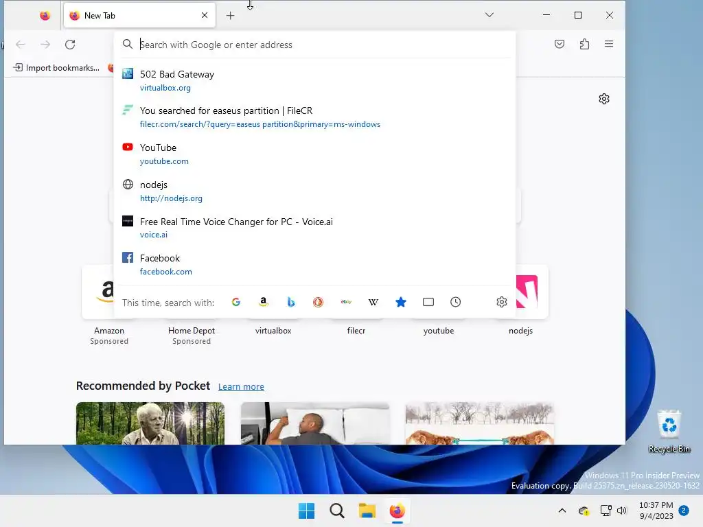
Task: Open the Recycle Bin desktop icon
Action: click(x=669, y=431)
